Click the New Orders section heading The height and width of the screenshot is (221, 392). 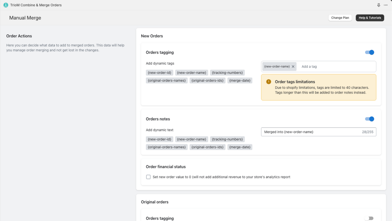pyautogui.click(x=152, y=36)
